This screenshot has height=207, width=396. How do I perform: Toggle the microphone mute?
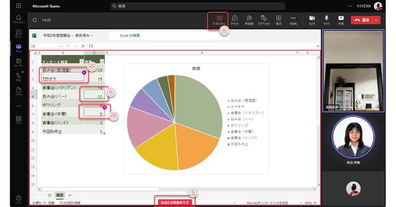point(326,20)
